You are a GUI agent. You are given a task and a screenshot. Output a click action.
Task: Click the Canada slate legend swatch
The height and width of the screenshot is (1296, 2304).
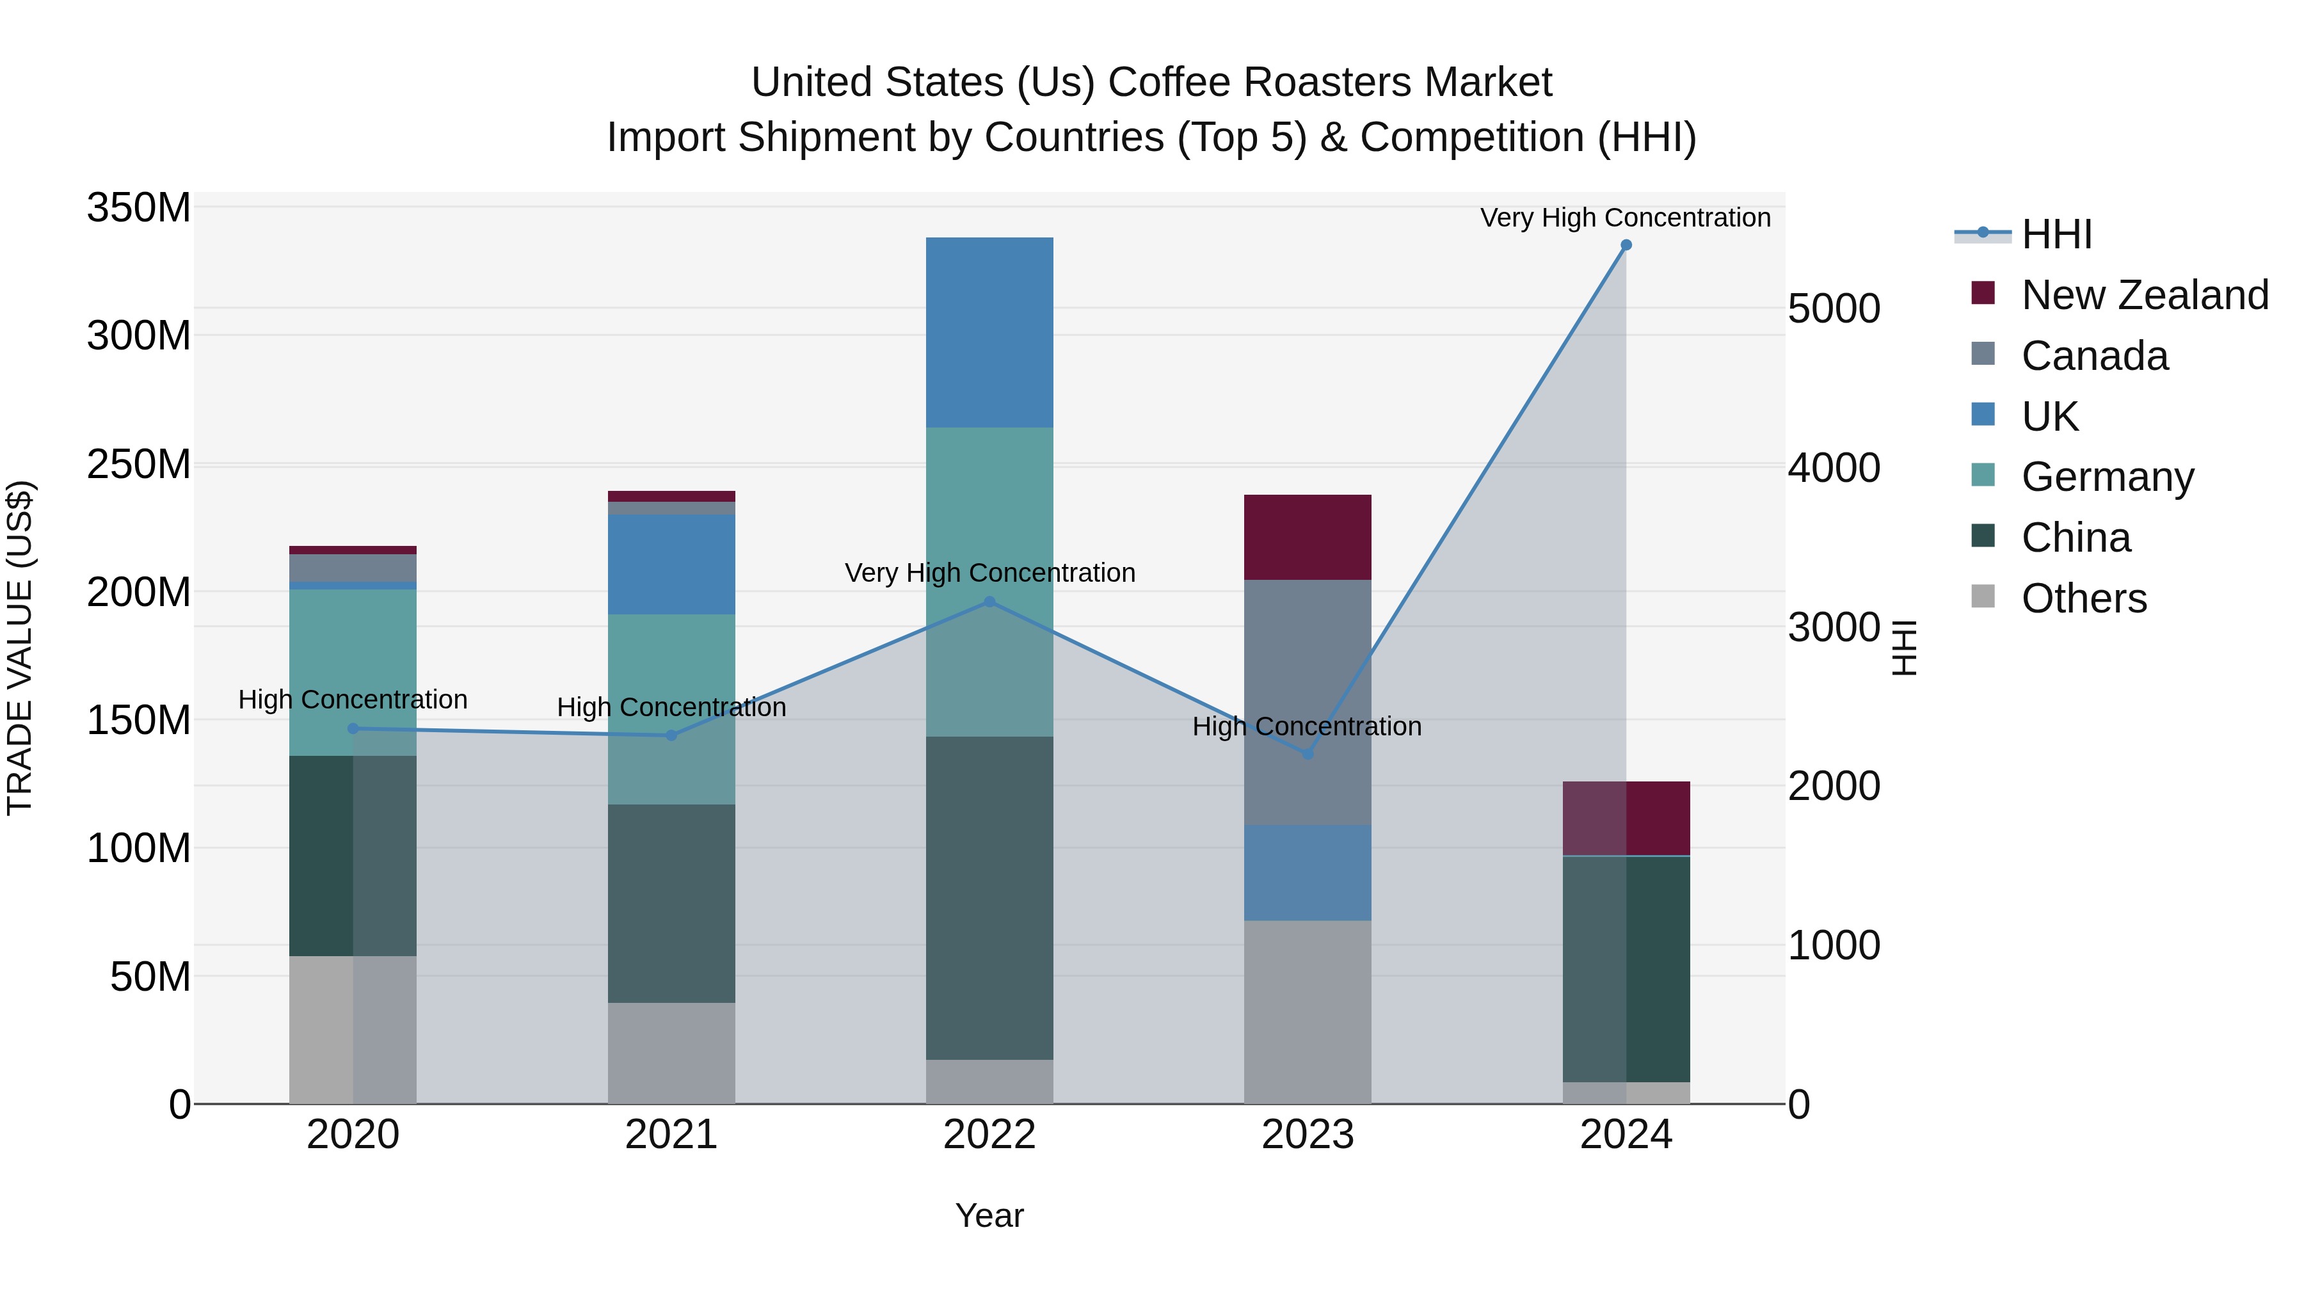coord(1983,353)
